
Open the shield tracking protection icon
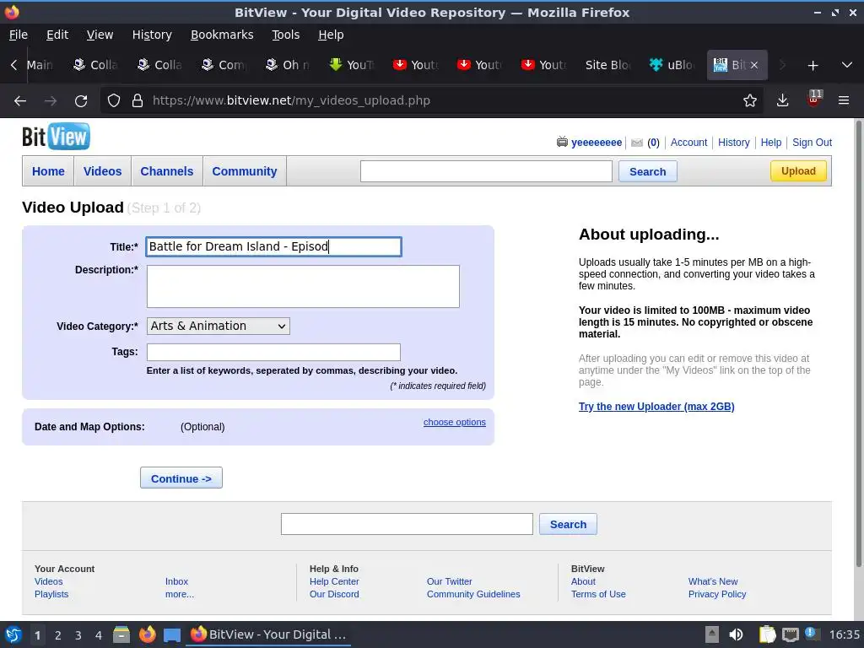click(x=114, y=101)
